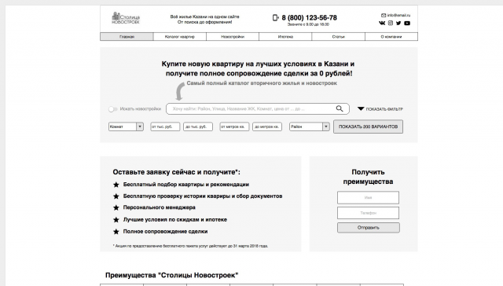This screenshot has width=503, height=286.
Task: Open the Статьи tab
Action: 338,37
